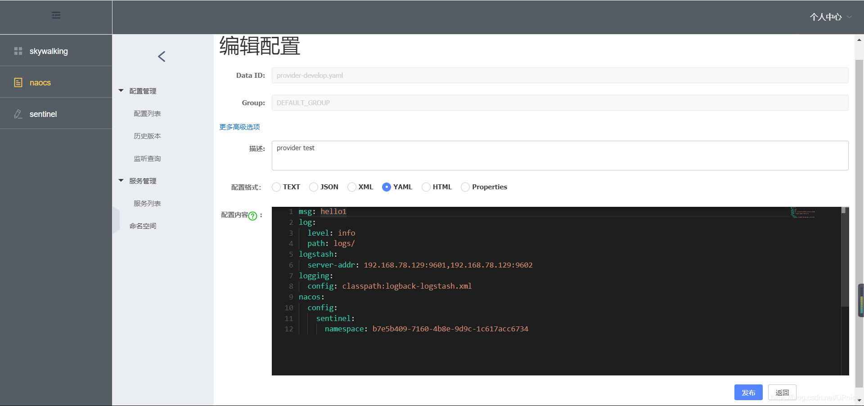Open 服务列表 under service management

point(147,203)
